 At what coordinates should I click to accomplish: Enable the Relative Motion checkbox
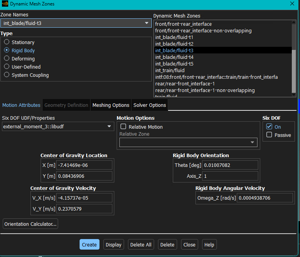tap(124, 127)
